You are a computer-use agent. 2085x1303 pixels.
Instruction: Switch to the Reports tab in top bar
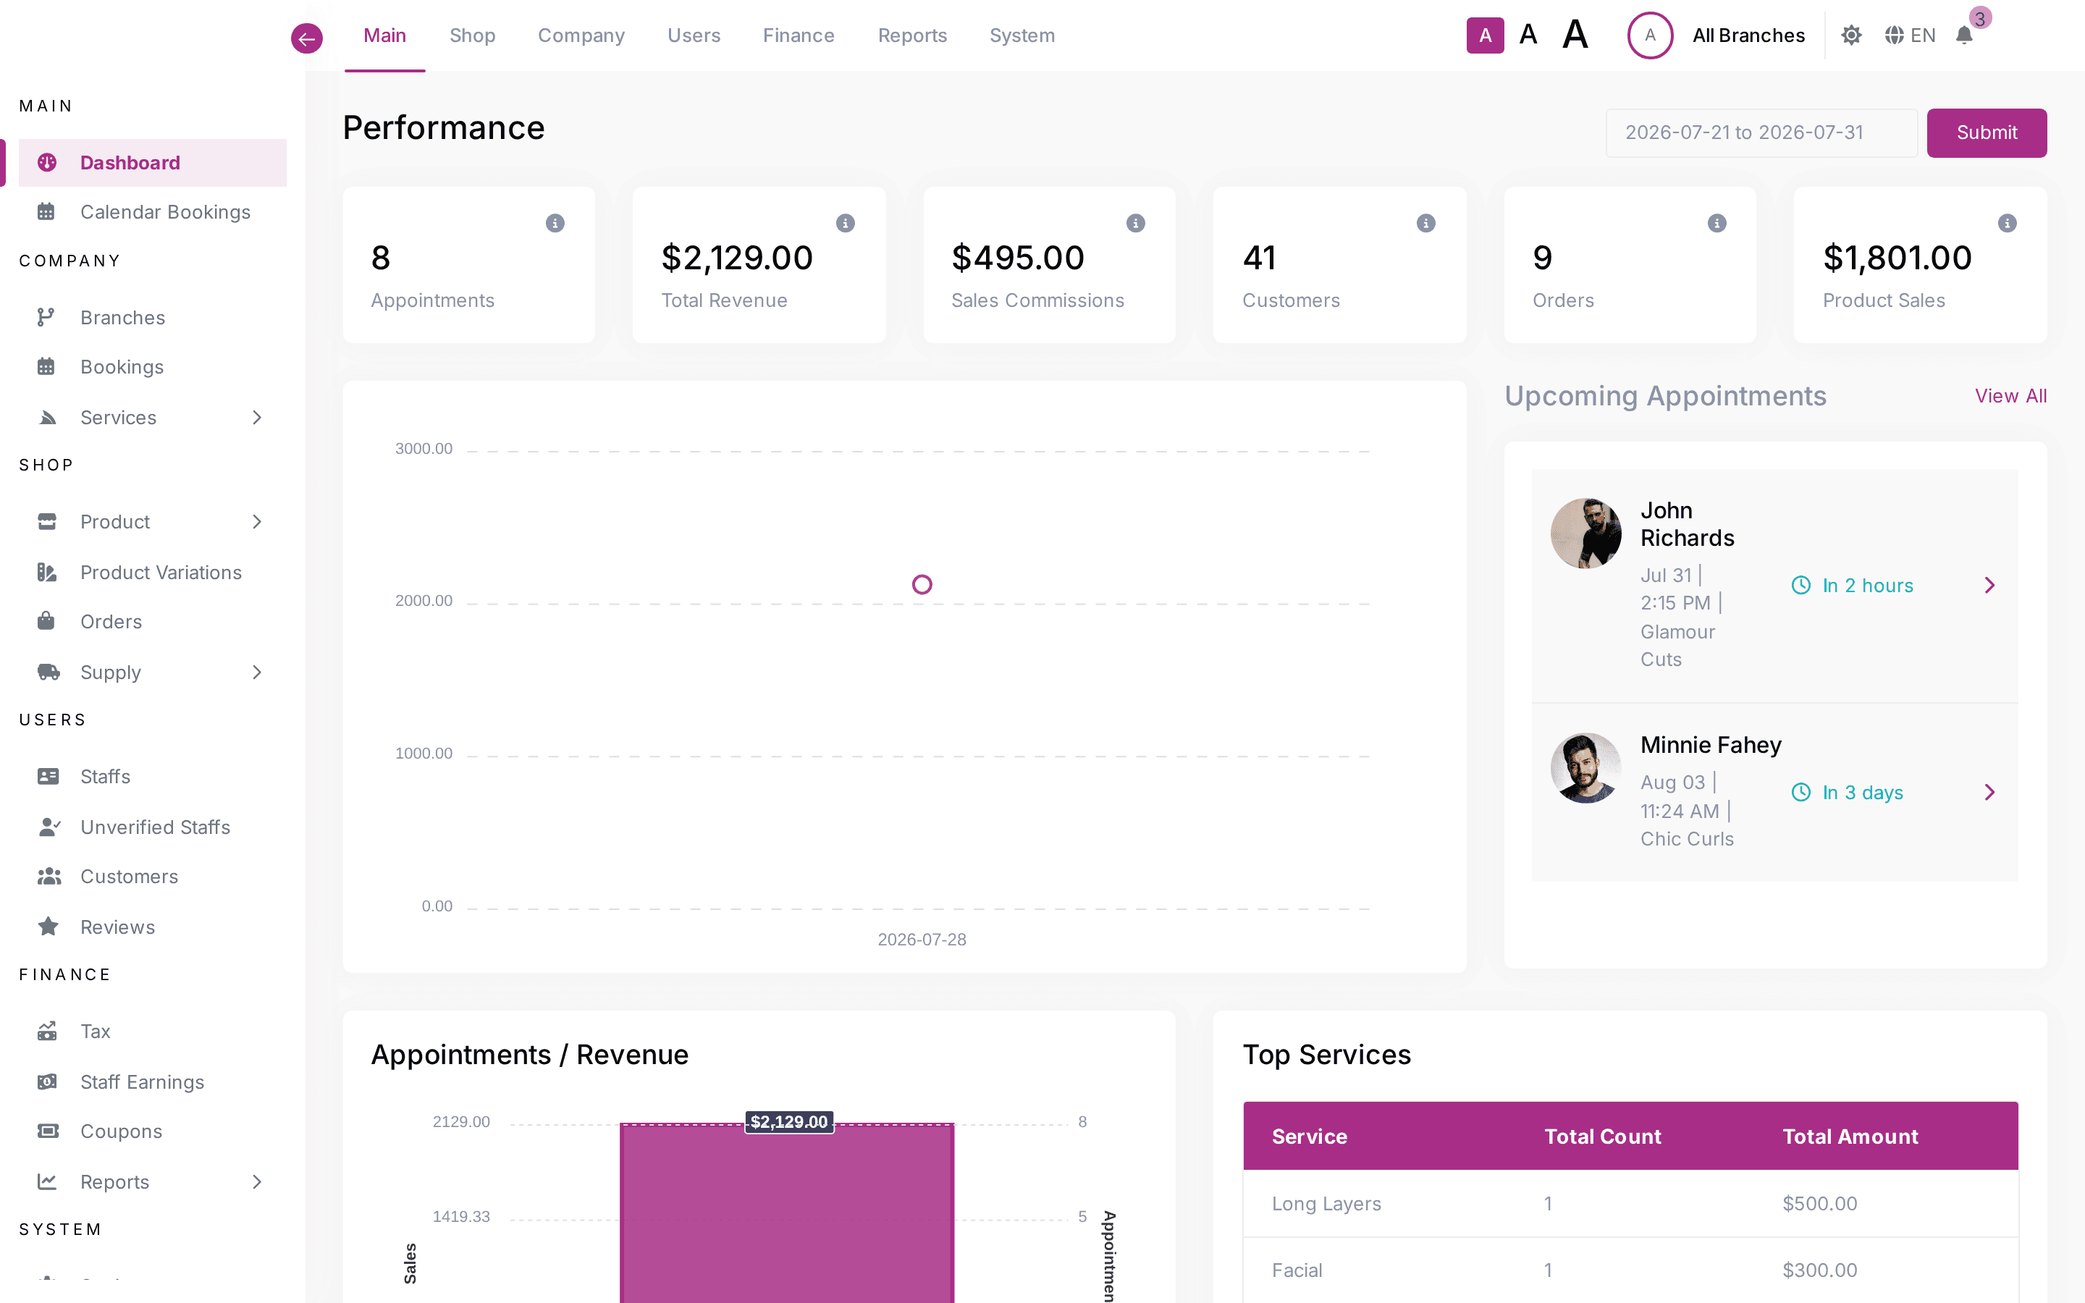pos(912,35)
